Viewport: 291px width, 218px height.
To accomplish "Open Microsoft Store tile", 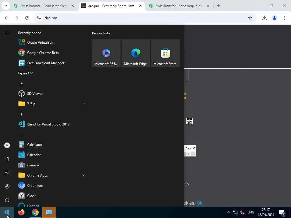I will [165, 53].
